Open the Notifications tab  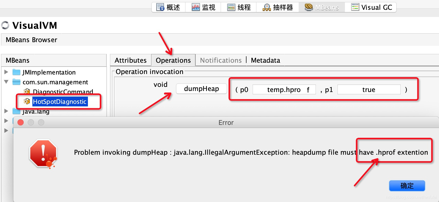221,60
